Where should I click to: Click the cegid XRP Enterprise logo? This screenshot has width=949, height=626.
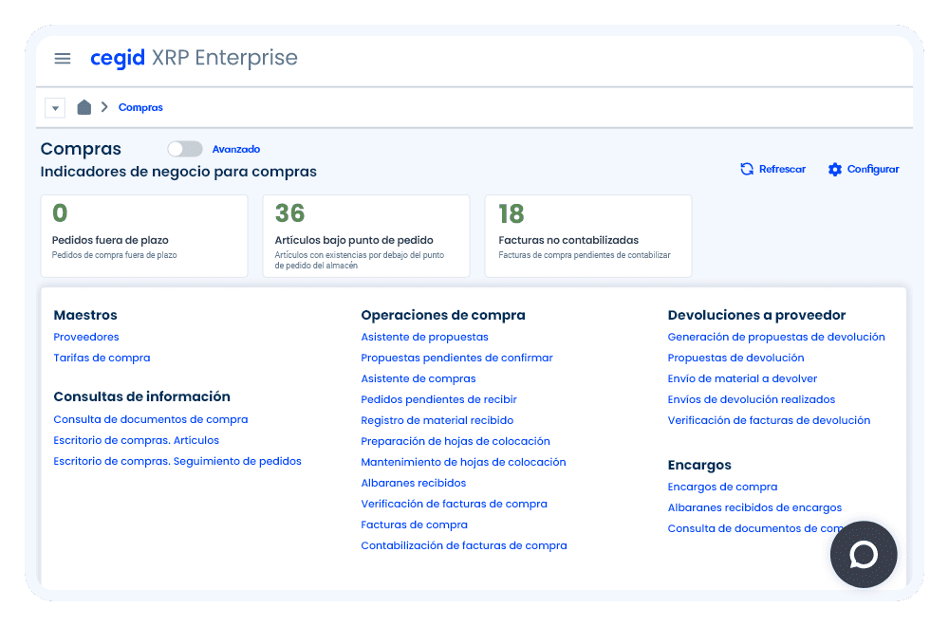pyautogui.click(x=194, y=58)
